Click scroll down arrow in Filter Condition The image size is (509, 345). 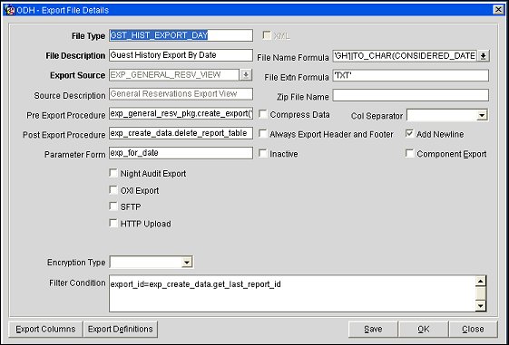(481, 305)
